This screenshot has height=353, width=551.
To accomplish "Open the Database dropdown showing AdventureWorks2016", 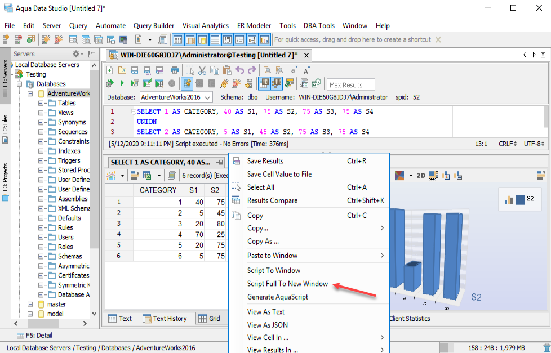I will [176, 97].
